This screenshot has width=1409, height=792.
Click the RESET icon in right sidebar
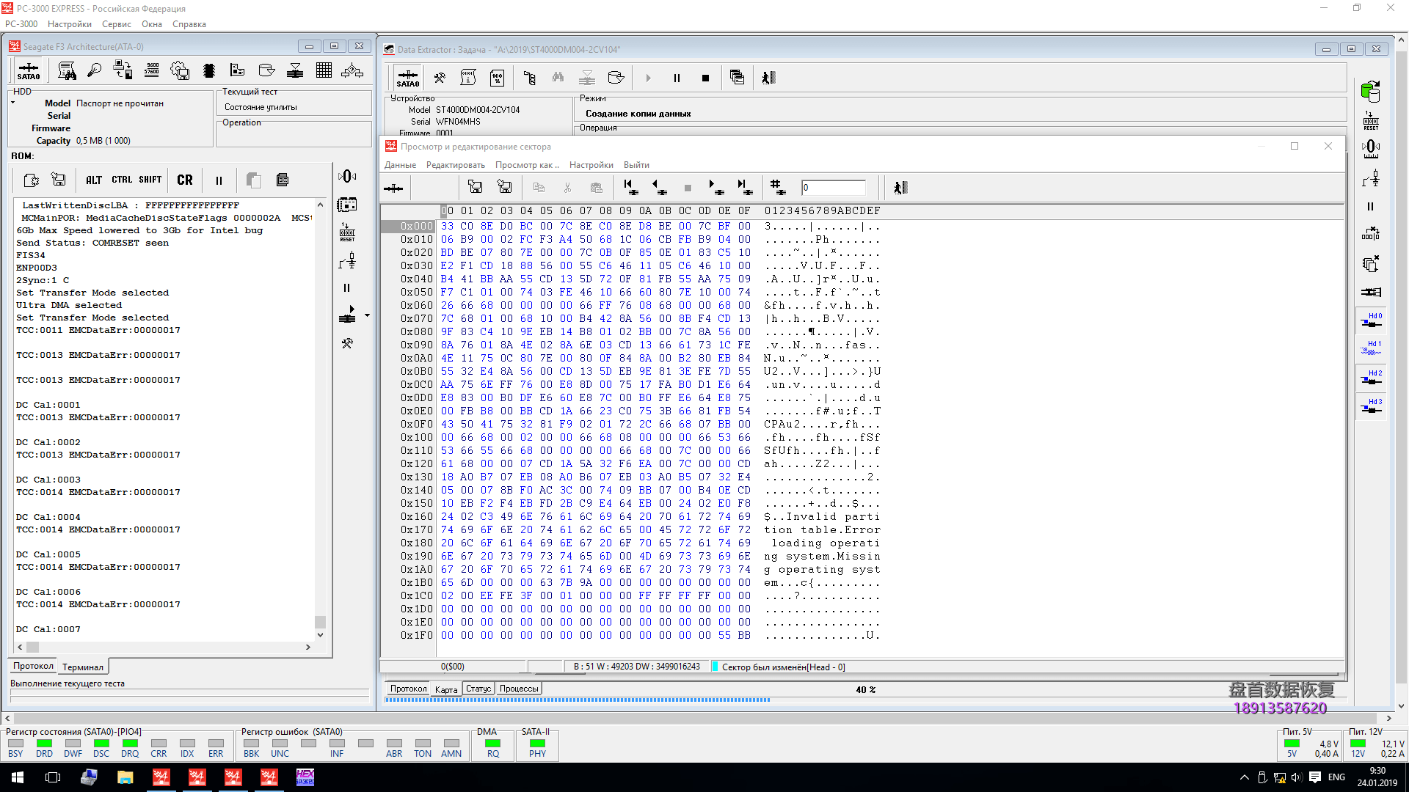pos(1371,120)
